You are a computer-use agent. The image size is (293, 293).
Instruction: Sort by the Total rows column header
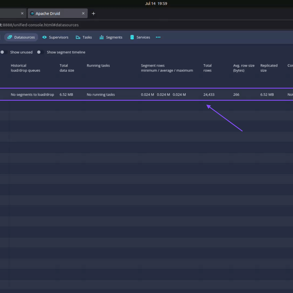pyautogui.click(x=207, y=68)
